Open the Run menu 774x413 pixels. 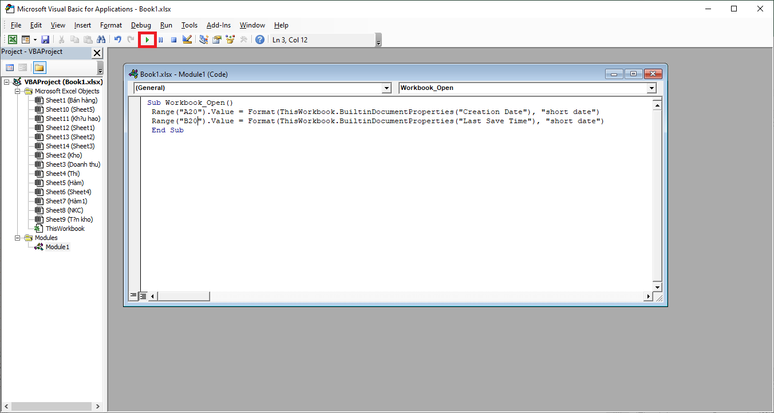(x=166, y=25)
